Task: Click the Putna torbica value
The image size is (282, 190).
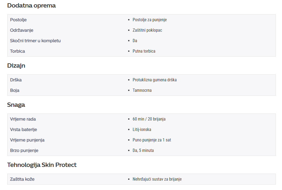Action: 144,51
